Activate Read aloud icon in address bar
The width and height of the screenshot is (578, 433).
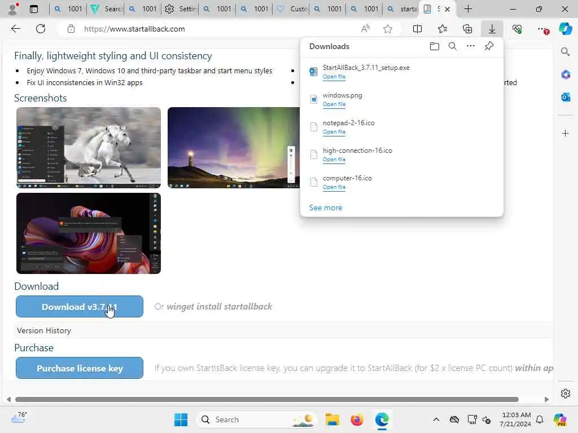[365, 29]
